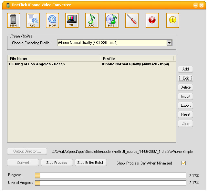Select the MP4 iPhone format icon
Viewport: 207px width, 191px height.
point(14,20)
